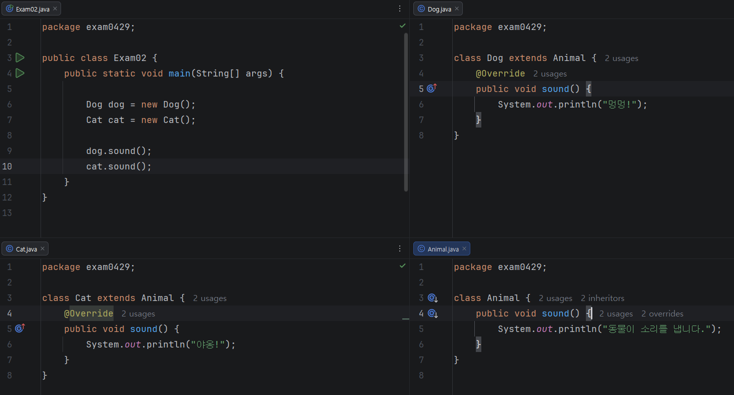The height and width of the screenshot is (395, 734).
Task: Click 'Animal' superclass name in Dog.java
Action: coord(569,58)
